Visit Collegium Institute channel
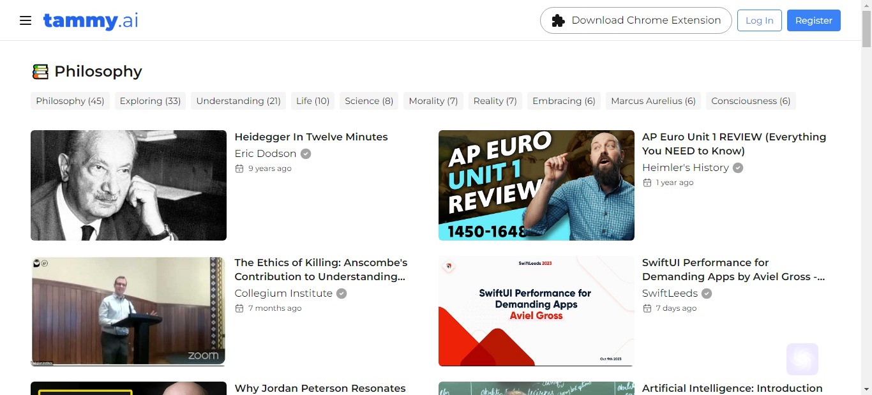 [x=283, y=293]
